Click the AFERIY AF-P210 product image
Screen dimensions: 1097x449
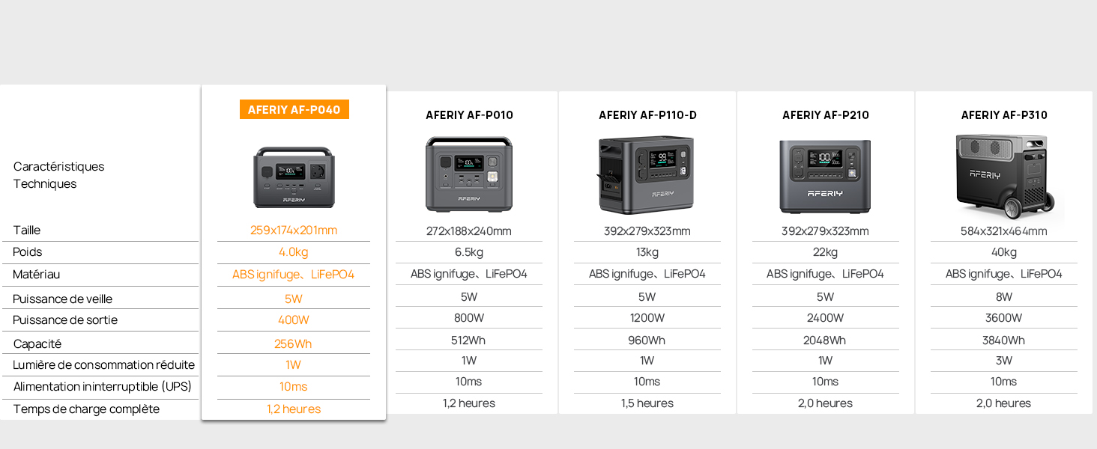click(x=825, y=177)
